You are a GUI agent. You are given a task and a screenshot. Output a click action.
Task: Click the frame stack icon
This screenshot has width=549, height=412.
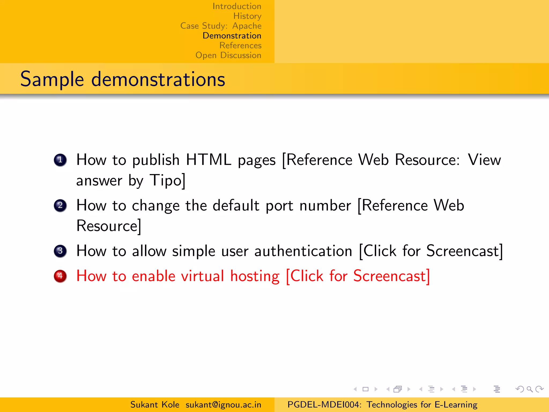tap(398, 389)
